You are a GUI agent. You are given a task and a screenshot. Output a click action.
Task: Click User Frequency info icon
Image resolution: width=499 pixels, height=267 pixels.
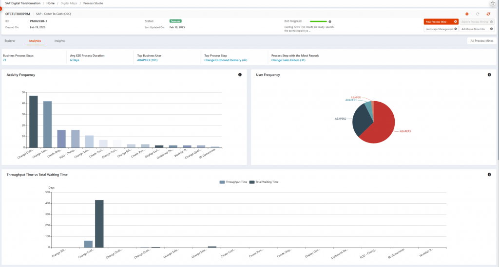click(x=489, y=74)
